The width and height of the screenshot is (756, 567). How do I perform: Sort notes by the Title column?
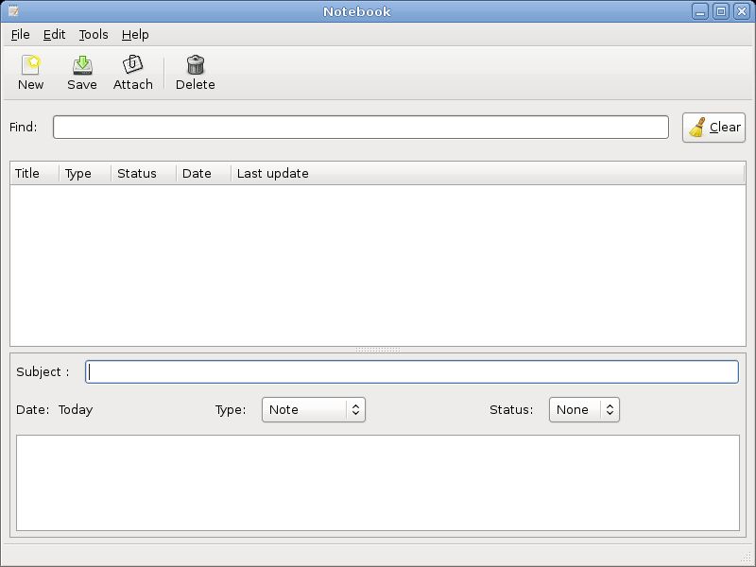pyautogui.click(x=35, y=173)
